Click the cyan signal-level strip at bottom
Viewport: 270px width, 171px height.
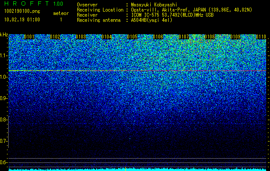click(x=137, y=169)
